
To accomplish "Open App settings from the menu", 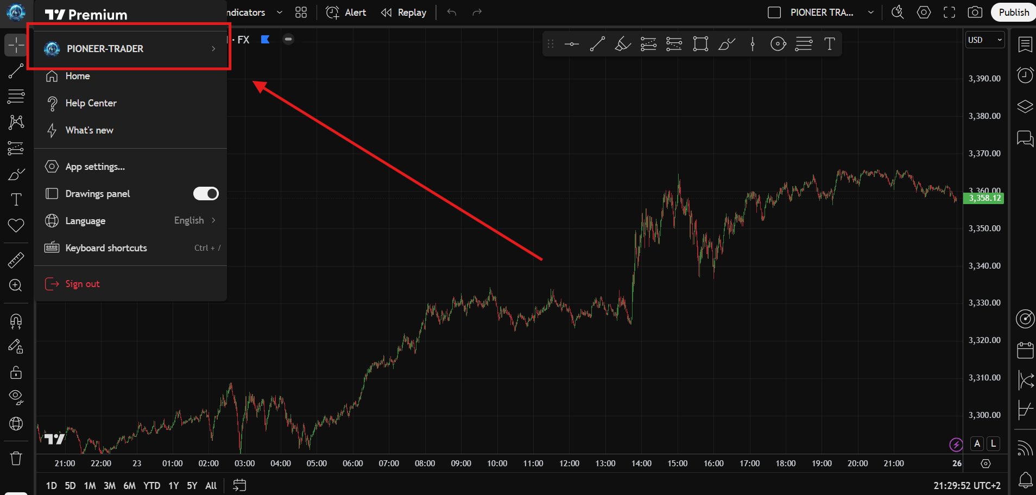I will pos(130,167).
